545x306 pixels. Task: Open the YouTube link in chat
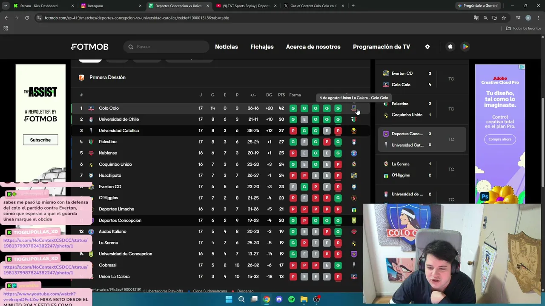pyautogui.click(x=40, y=297)
